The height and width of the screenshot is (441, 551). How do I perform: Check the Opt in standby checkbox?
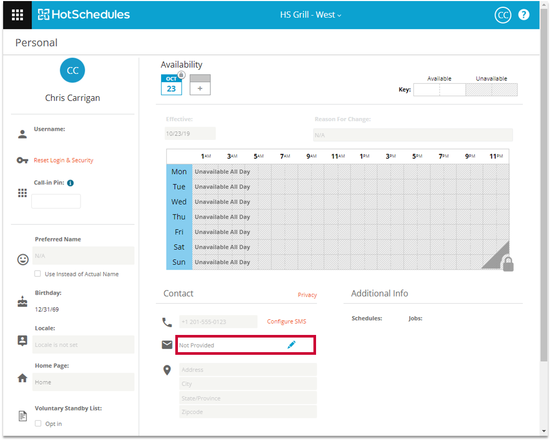38,424
